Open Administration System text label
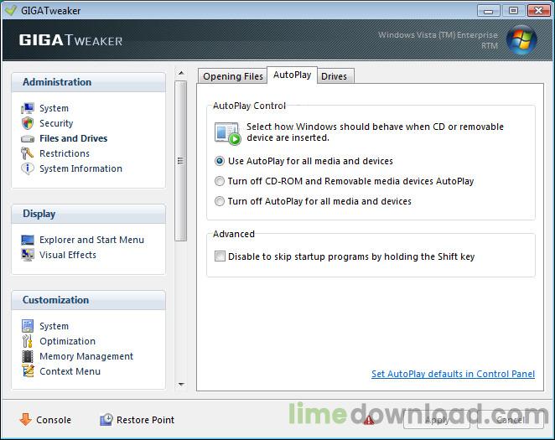Viewport: 555px width, 440px height. tap(54, 108)
